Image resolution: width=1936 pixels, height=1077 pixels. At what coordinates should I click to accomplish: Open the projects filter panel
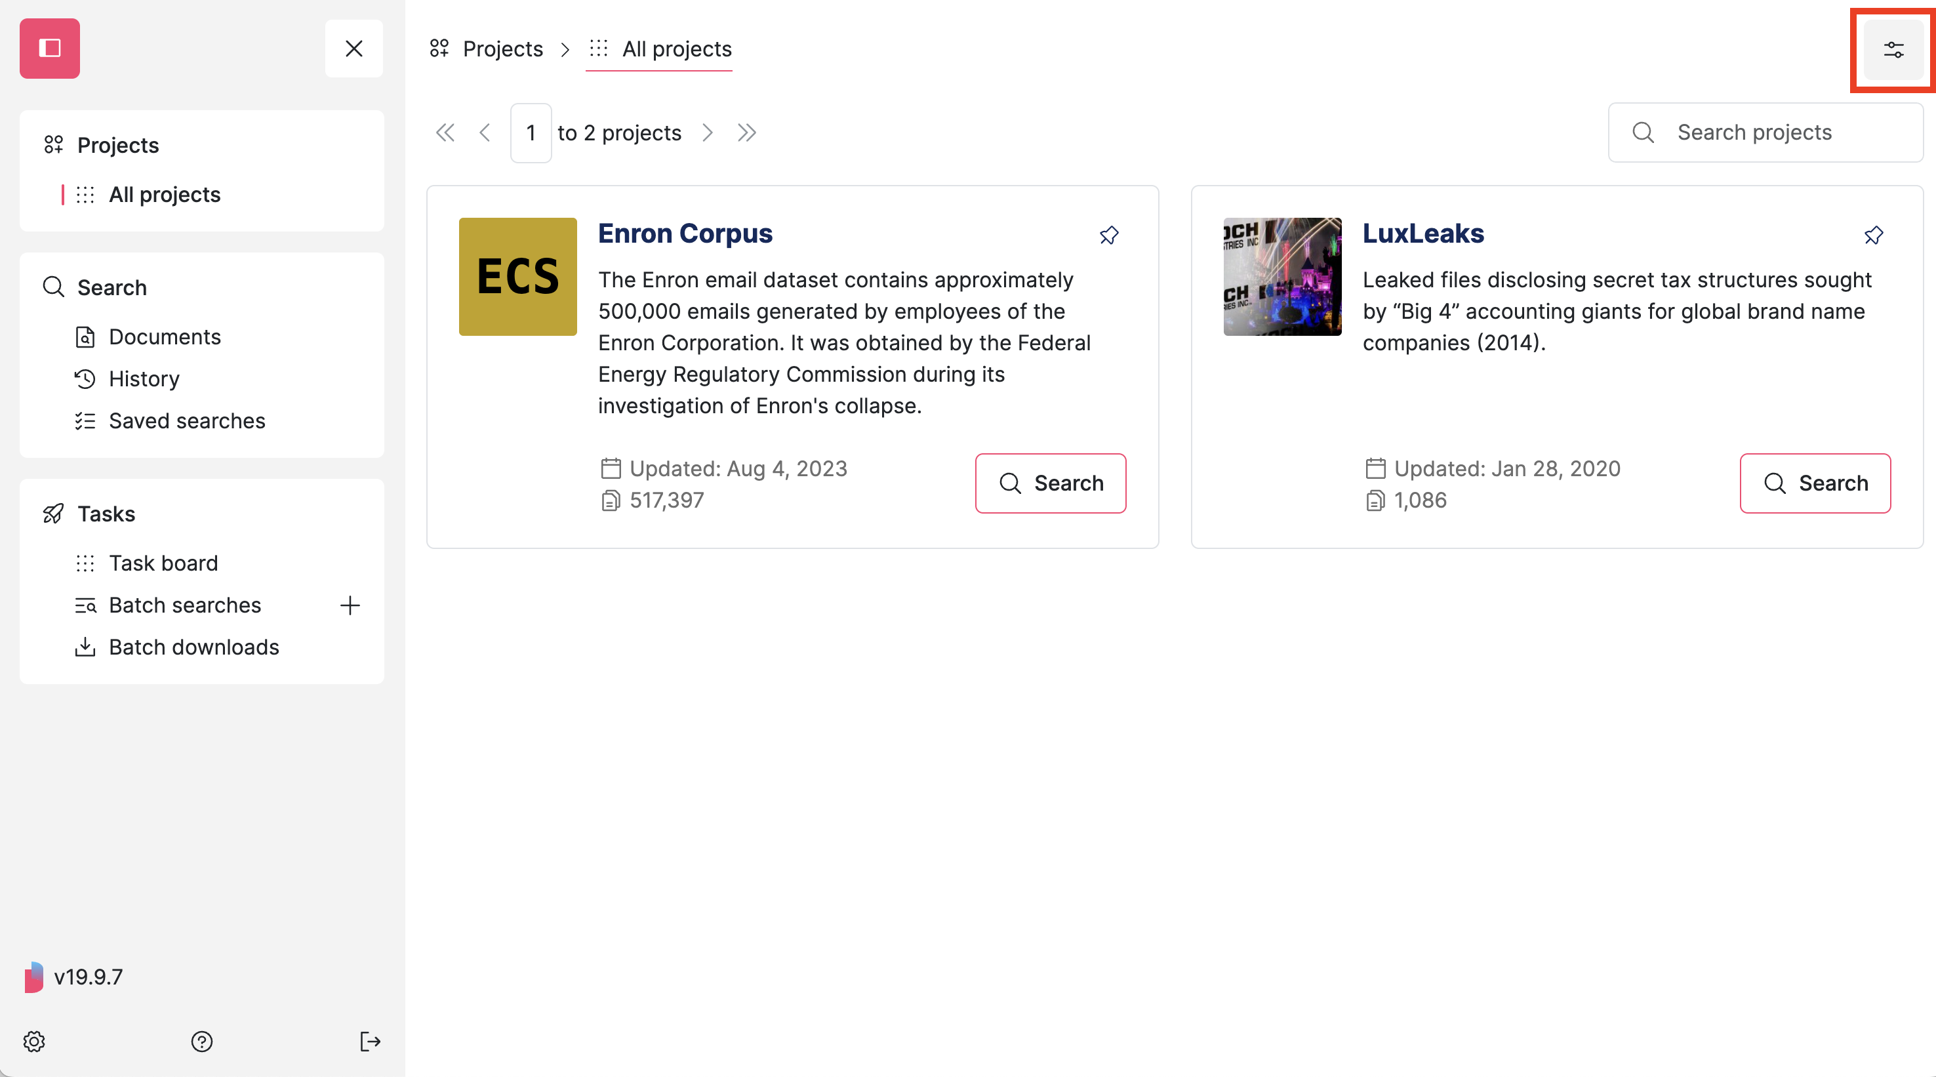pyautogui.click(x=1893, y=50)
